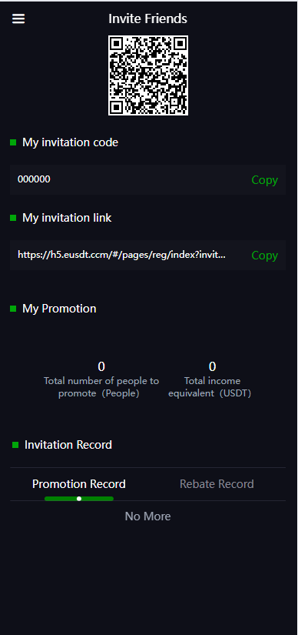Copy the invitation code 000000
298x635 pixels.
click(264, 180)
